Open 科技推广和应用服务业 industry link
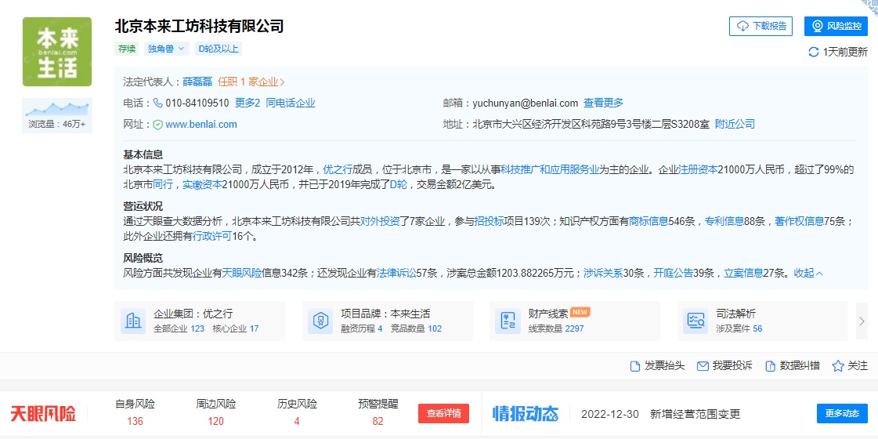 tap(550, 170)
